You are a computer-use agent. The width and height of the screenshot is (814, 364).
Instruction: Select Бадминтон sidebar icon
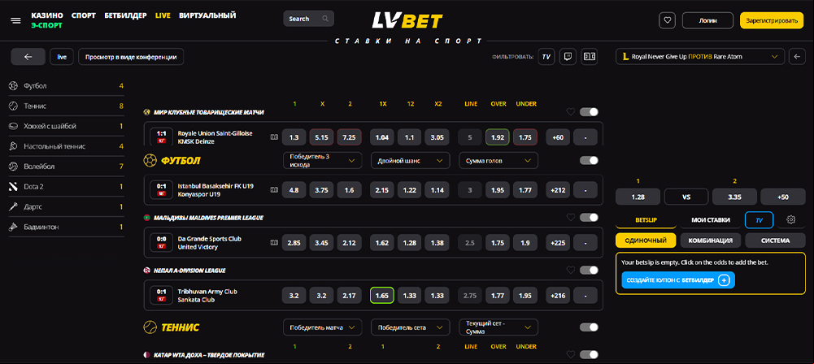[x=14, y=227]
